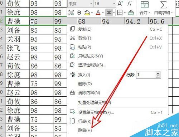This screenshot has width=179, height=137.
Task: Select 隐藏(H) menu entry
Action: pyautogui.click(x=117, y=130)
